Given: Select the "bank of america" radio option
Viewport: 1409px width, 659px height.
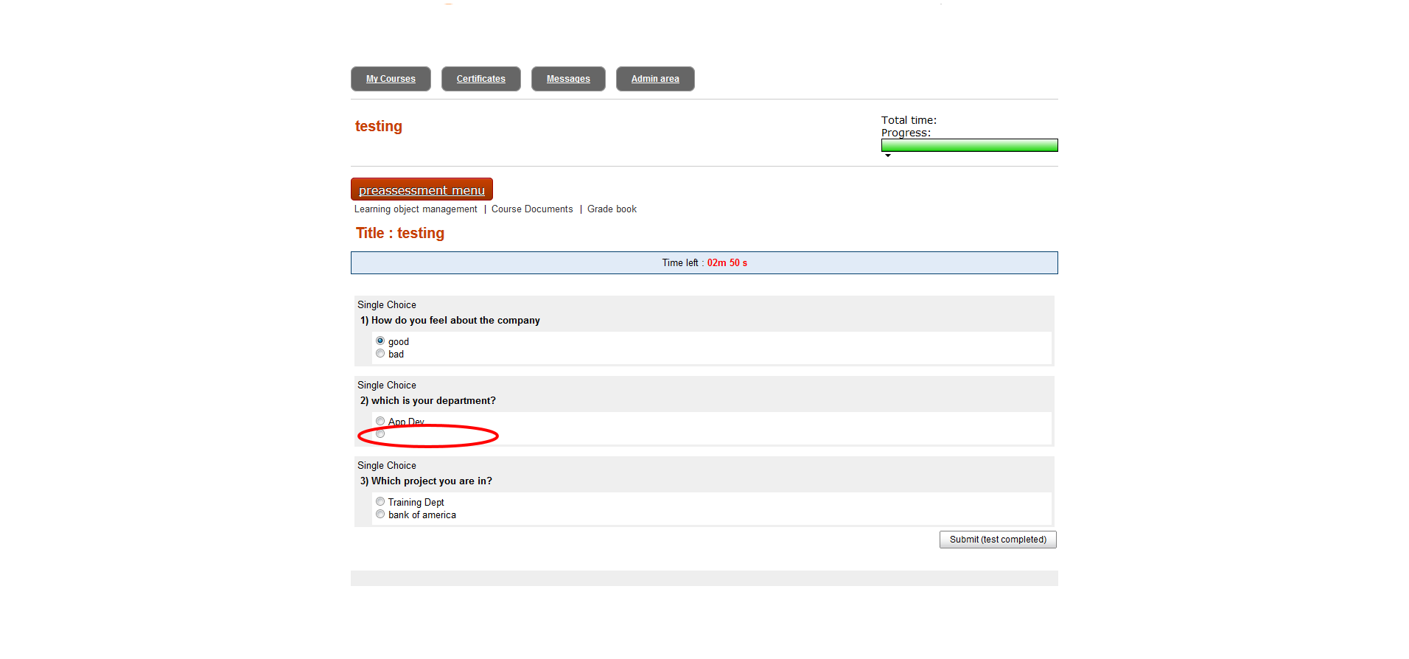Looking at the screenshot, I should (380, 514).
